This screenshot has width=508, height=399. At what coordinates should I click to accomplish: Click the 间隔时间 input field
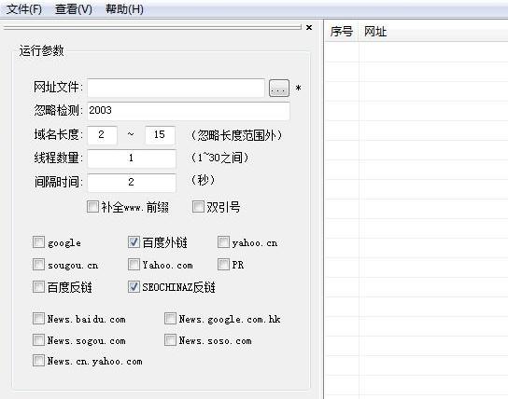[132, 182]
